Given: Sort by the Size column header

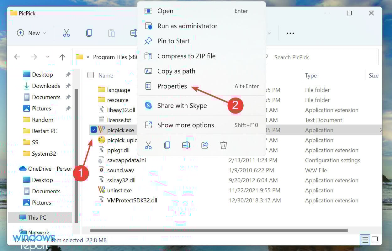Looking at the screenshot, I should click(x=373, y=76).
